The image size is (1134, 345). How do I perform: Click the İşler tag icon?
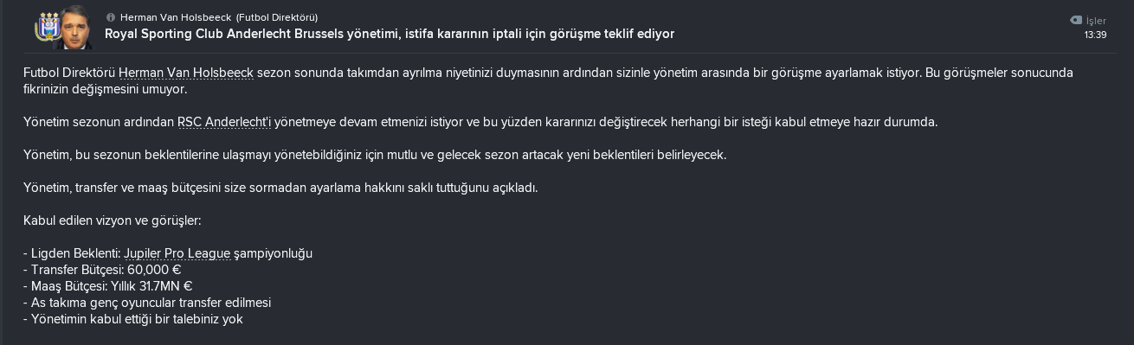click(1076, 20)
